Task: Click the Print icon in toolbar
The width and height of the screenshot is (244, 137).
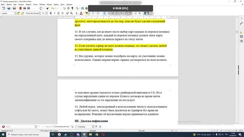Action: click(24, 8)
